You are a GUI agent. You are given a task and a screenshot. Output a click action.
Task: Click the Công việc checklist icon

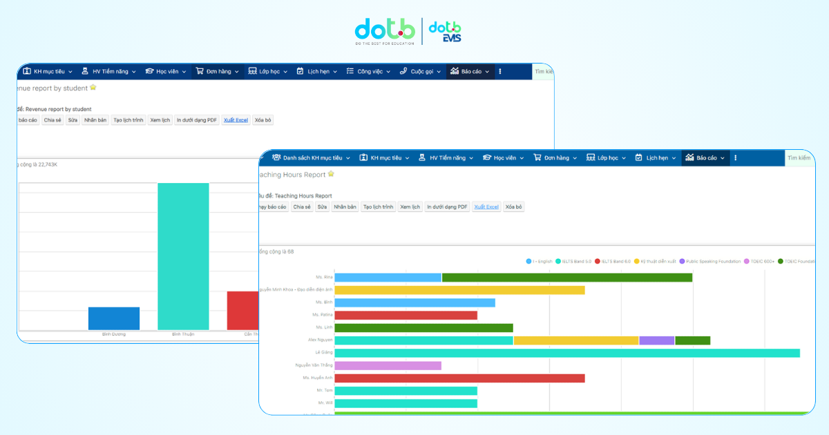(x=350, y=71)
